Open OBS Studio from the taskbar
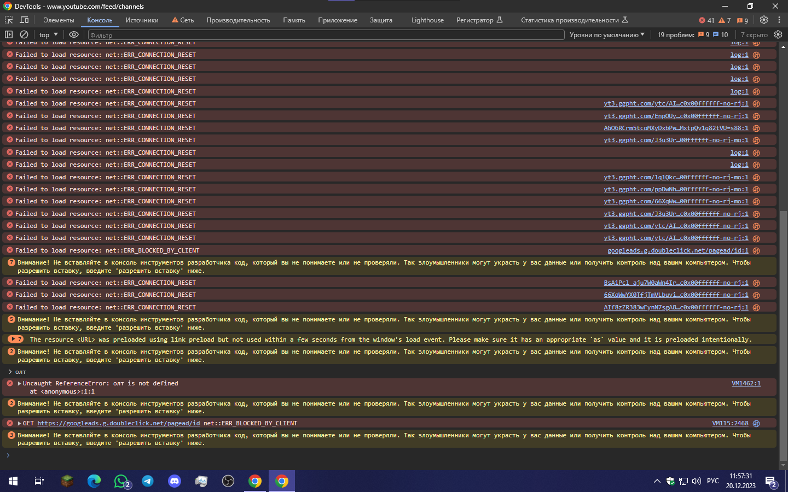Screen dimensions: 788x492 click(228, 481)
